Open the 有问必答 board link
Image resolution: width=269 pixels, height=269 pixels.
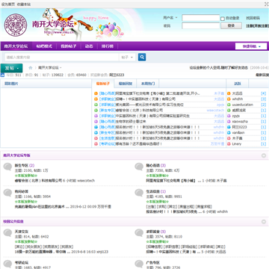pyautogui.click(x=22, y=191)
